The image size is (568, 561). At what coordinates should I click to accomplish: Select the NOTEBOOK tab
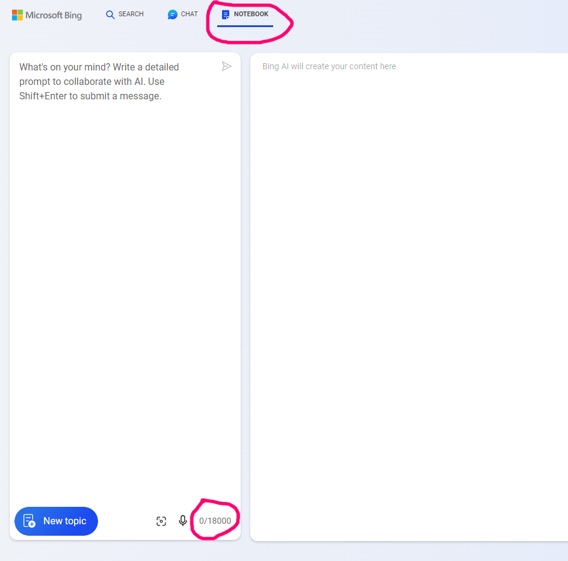pyautogui.click(x=245, y=14)
